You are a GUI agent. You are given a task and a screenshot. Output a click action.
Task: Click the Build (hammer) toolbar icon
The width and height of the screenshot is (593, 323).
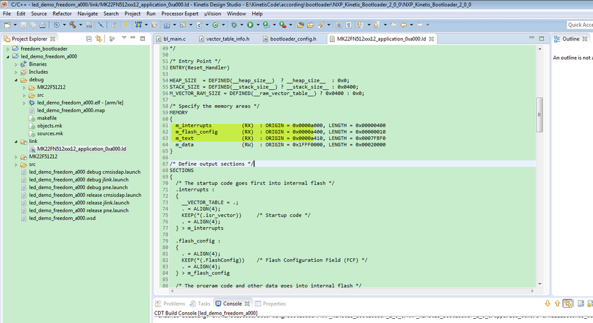click(72, 25)
